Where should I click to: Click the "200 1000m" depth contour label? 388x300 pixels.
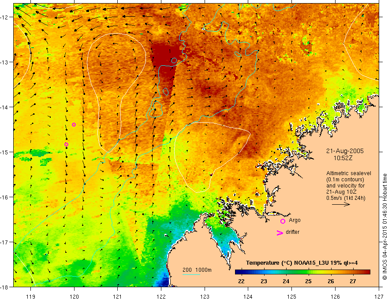coord(197,270)
